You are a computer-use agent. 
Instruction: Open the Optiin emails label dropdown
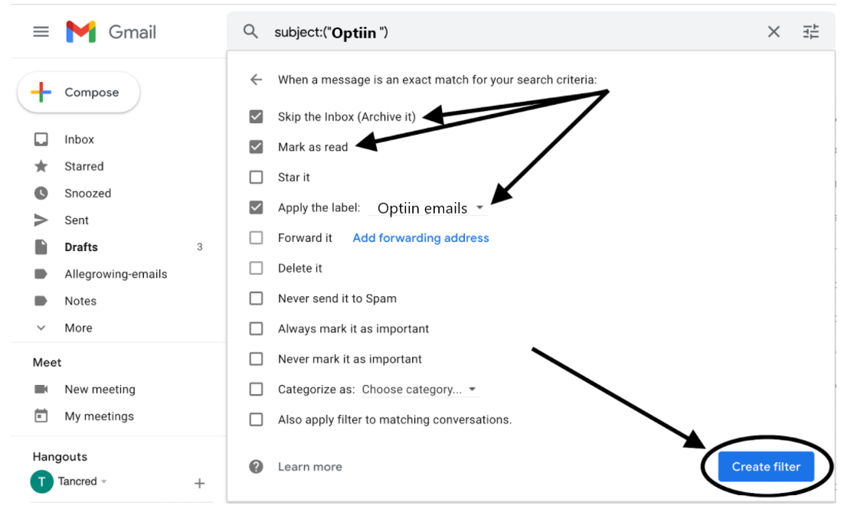tap(427, 207)
